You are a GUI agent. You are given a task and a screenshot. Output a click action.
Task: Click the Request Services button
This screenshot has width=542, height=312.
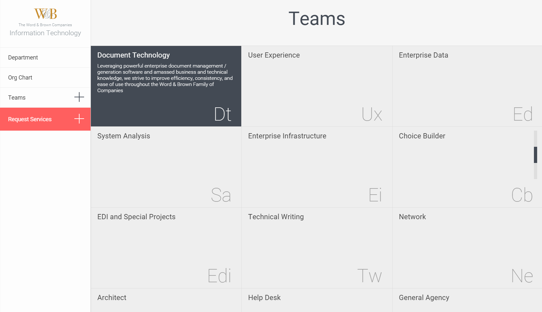coord(30,119)
